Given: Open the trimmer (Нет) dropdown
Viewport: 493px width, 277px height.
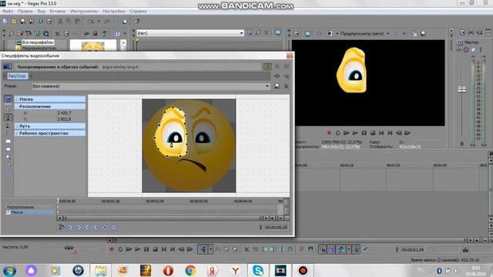Looking at the screenshot, I should click(x=241, y=33).
